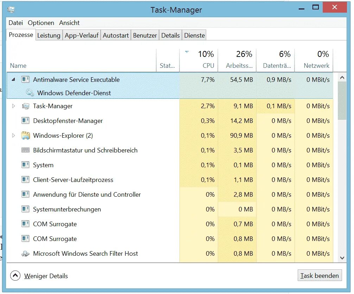
Task: Switch to the Details tab
Action: (170, 35)
